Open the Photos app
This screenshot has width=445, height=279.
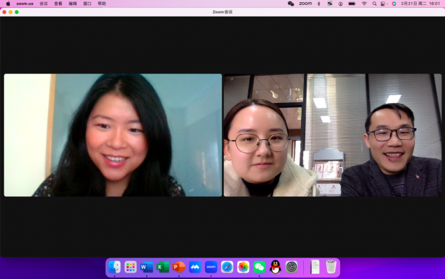[x=243, y=267]
